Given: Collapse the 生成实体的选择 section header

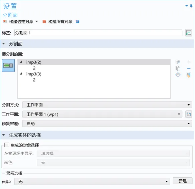Looking at the screenshot, I should [3, 135].
